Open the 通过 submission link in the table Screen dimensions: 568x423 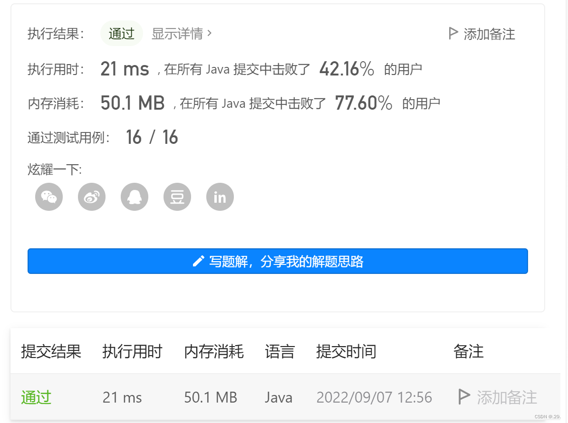[x=36, y=397]
